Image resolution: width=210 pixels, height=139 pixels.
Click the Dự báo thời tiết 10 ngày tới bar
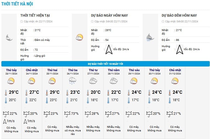coord(105,64)
